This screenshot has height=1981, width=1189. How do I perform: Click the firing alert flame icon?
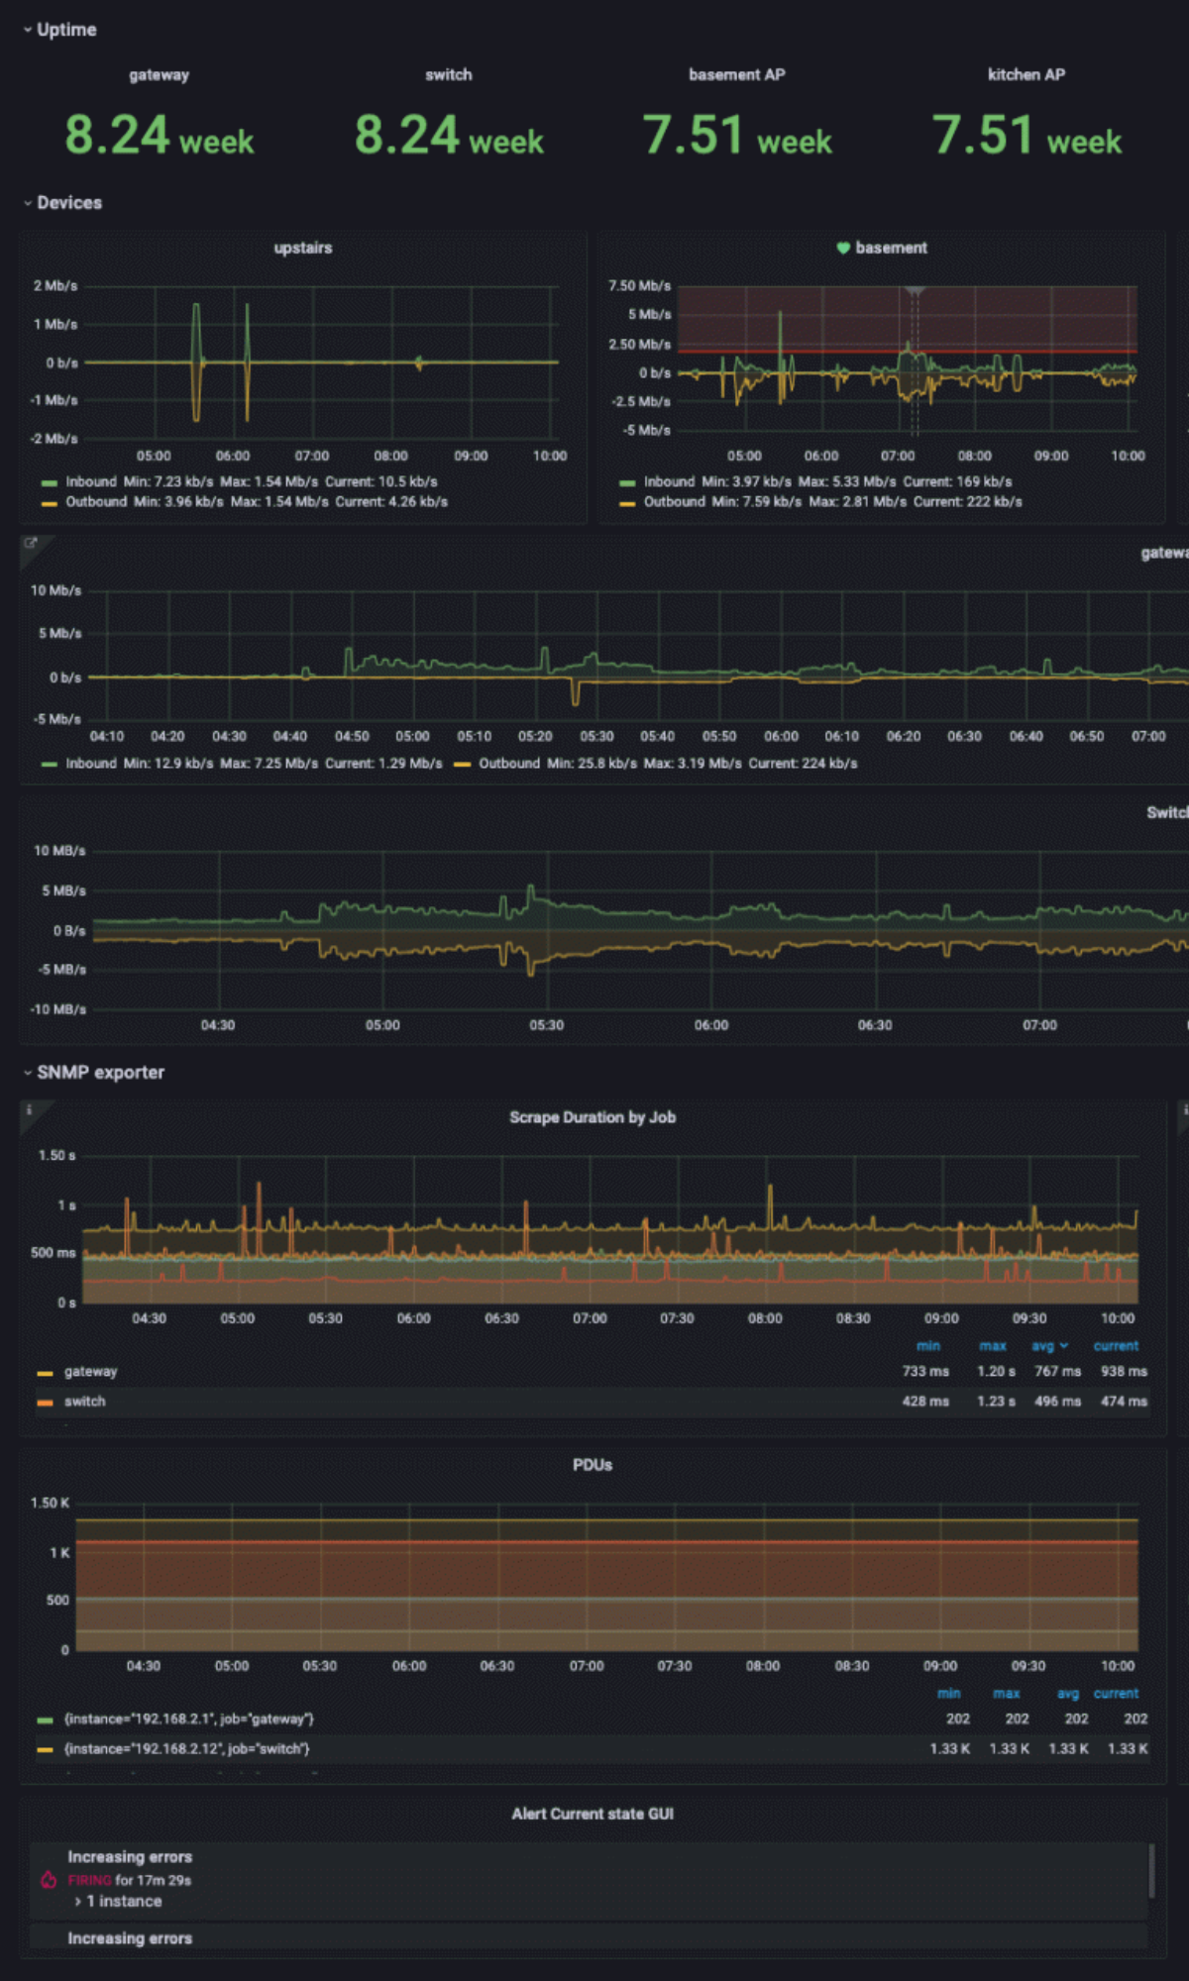pos(49,1879)
